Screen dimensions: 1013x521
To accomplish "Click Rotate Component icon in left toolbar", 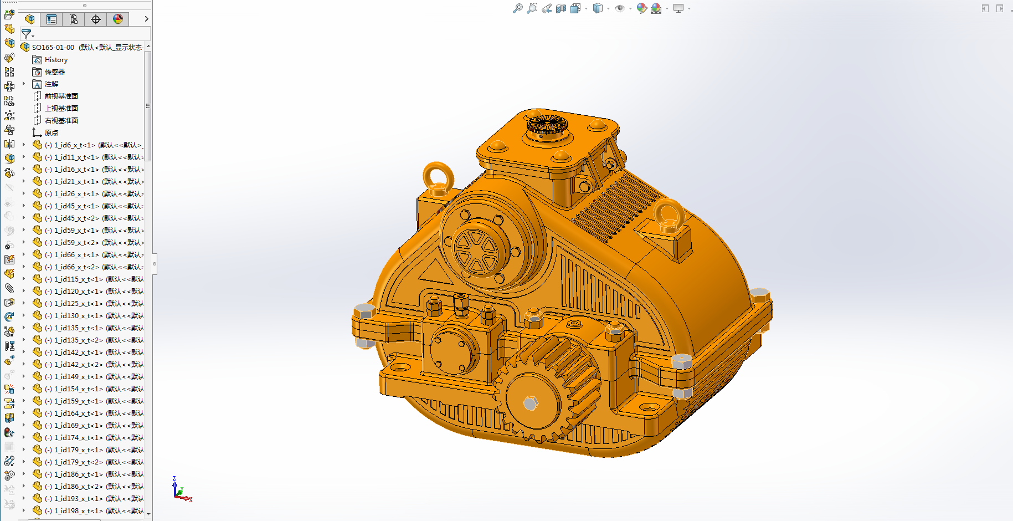I will click(x=9, y=317).
